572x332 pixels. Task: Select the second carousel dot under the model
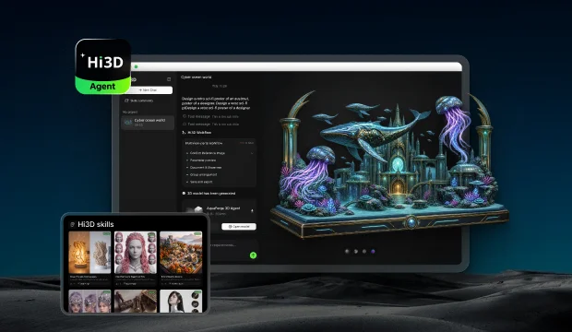[356, 252]
